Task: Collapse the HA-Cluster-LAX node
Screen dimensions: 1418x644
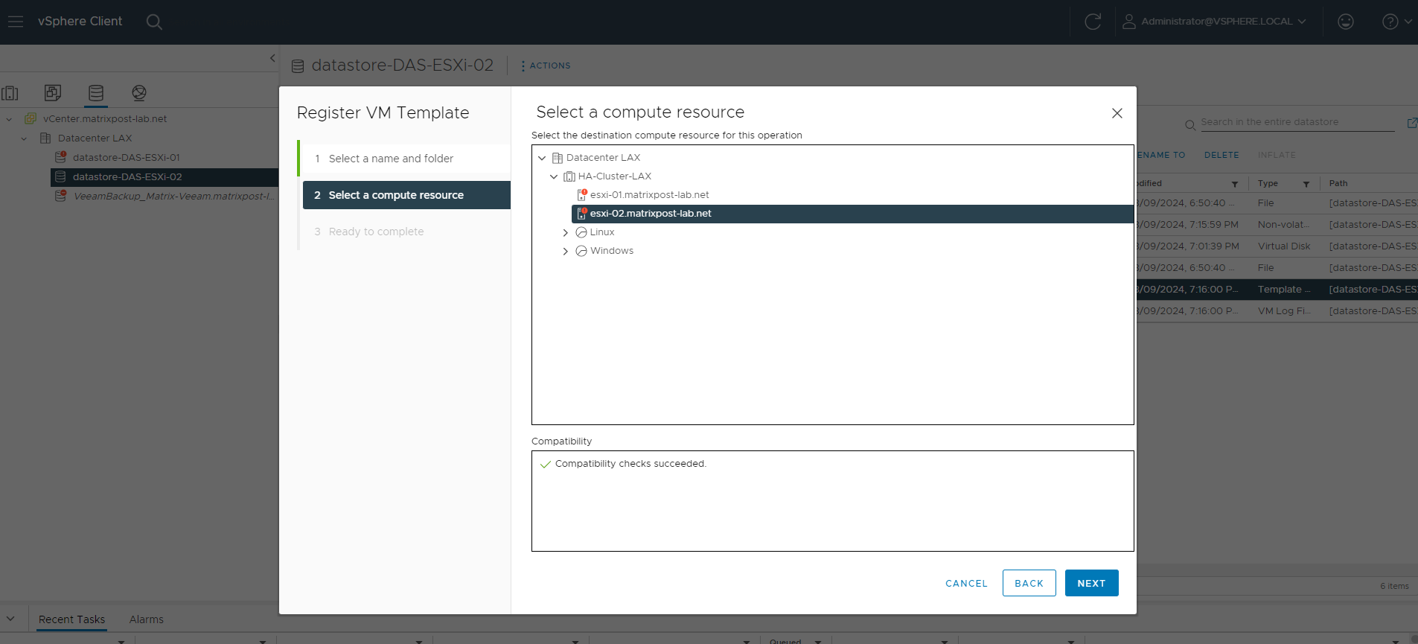Action: tap(554, 176)
